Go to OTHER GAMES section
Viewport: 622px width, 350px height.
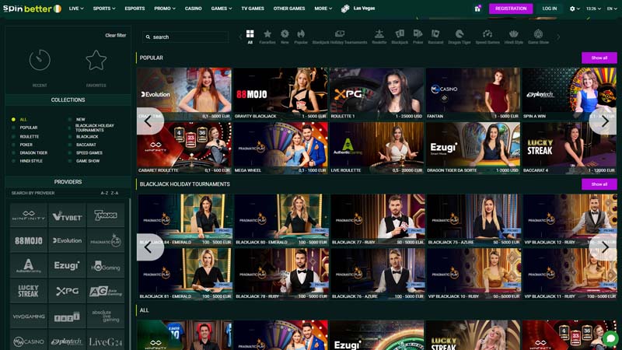(289, 9)
